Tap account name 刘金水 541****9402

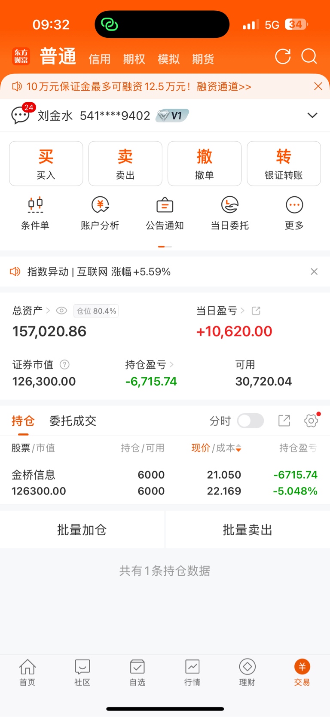94,116
